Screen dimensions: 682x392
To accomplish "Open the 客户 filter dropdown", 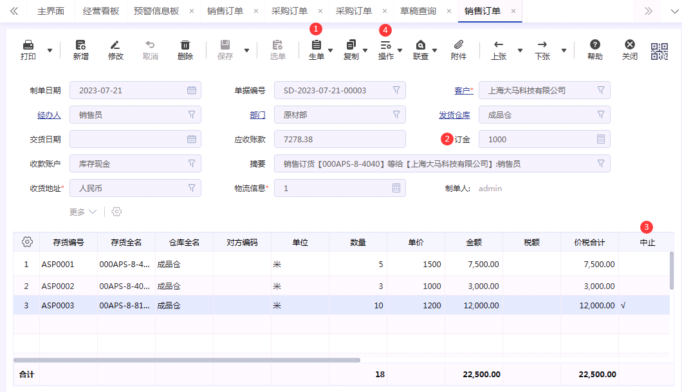I will 601,90.
